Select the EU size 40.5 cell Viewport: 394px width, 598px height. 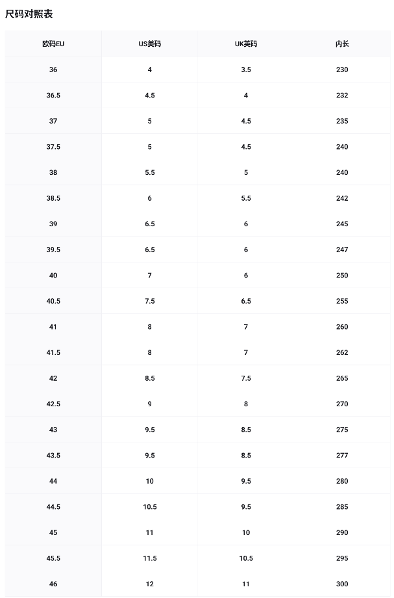click(x=53, y=301)
